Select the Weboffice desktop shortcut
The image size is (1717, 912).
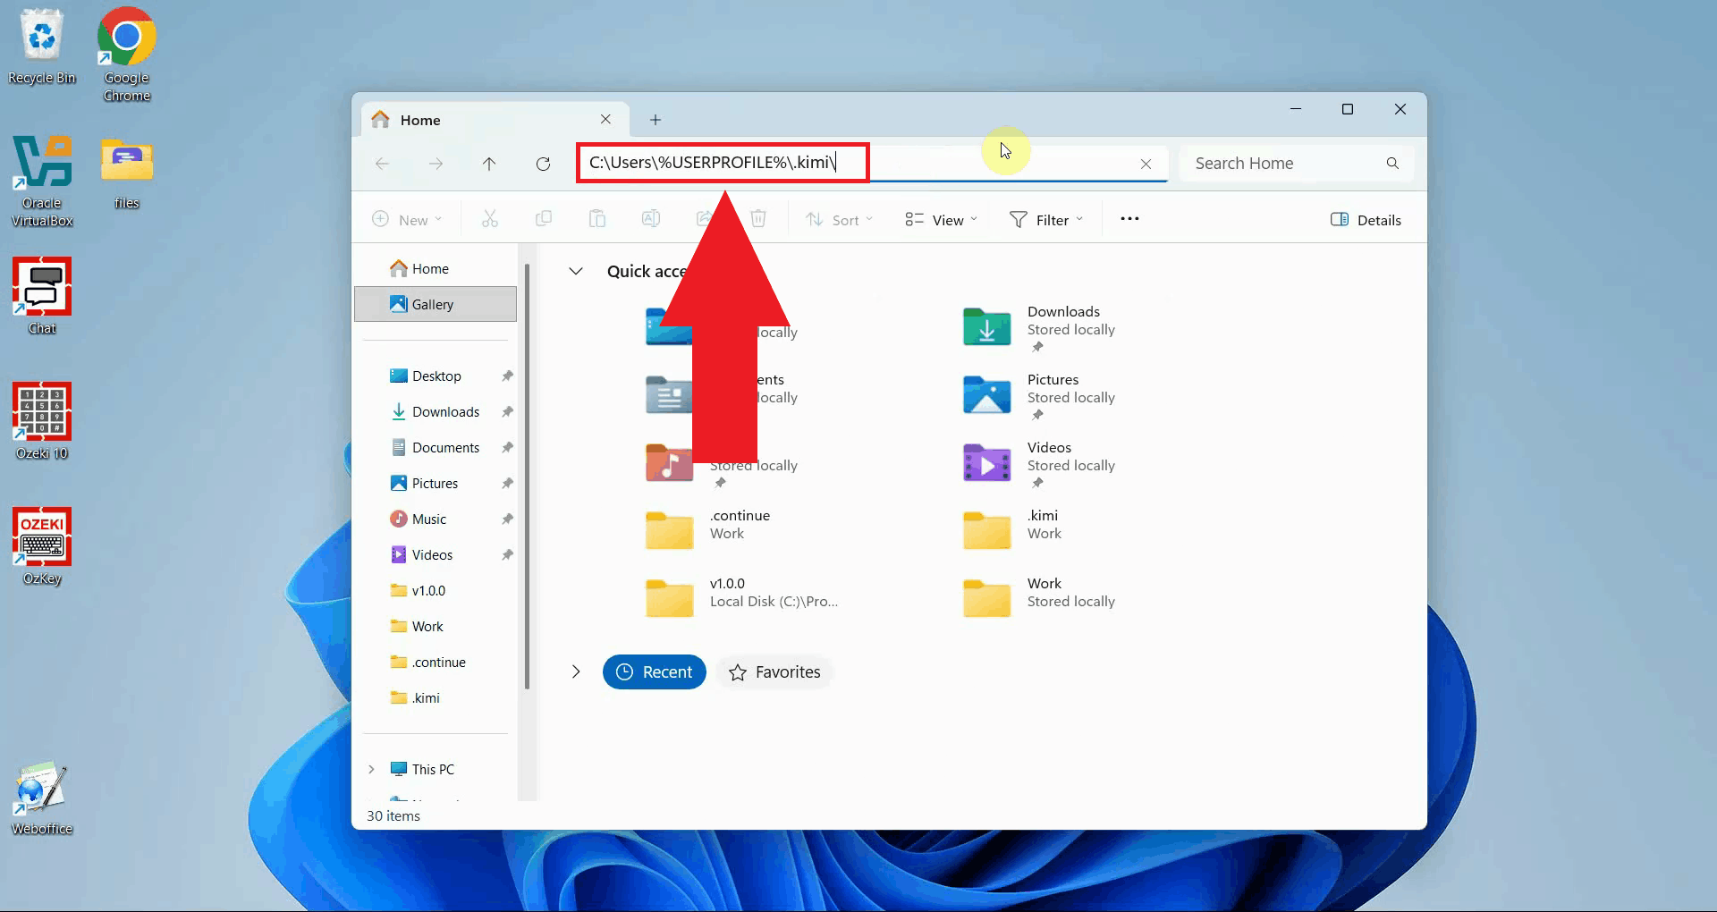click(x=42, y=798)
